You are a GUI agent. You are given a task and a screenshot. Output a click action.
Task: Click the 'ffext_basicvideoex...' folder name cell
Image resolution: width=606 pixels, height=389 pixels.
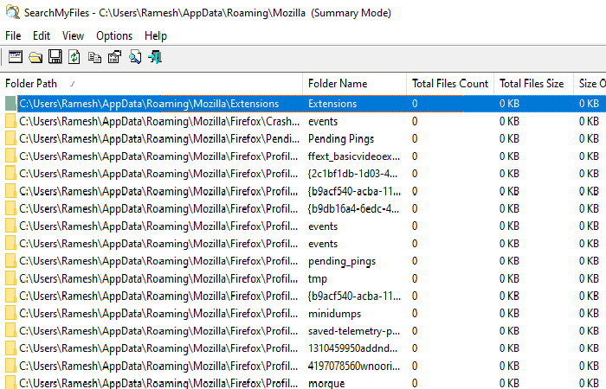[x=354, y=156]
